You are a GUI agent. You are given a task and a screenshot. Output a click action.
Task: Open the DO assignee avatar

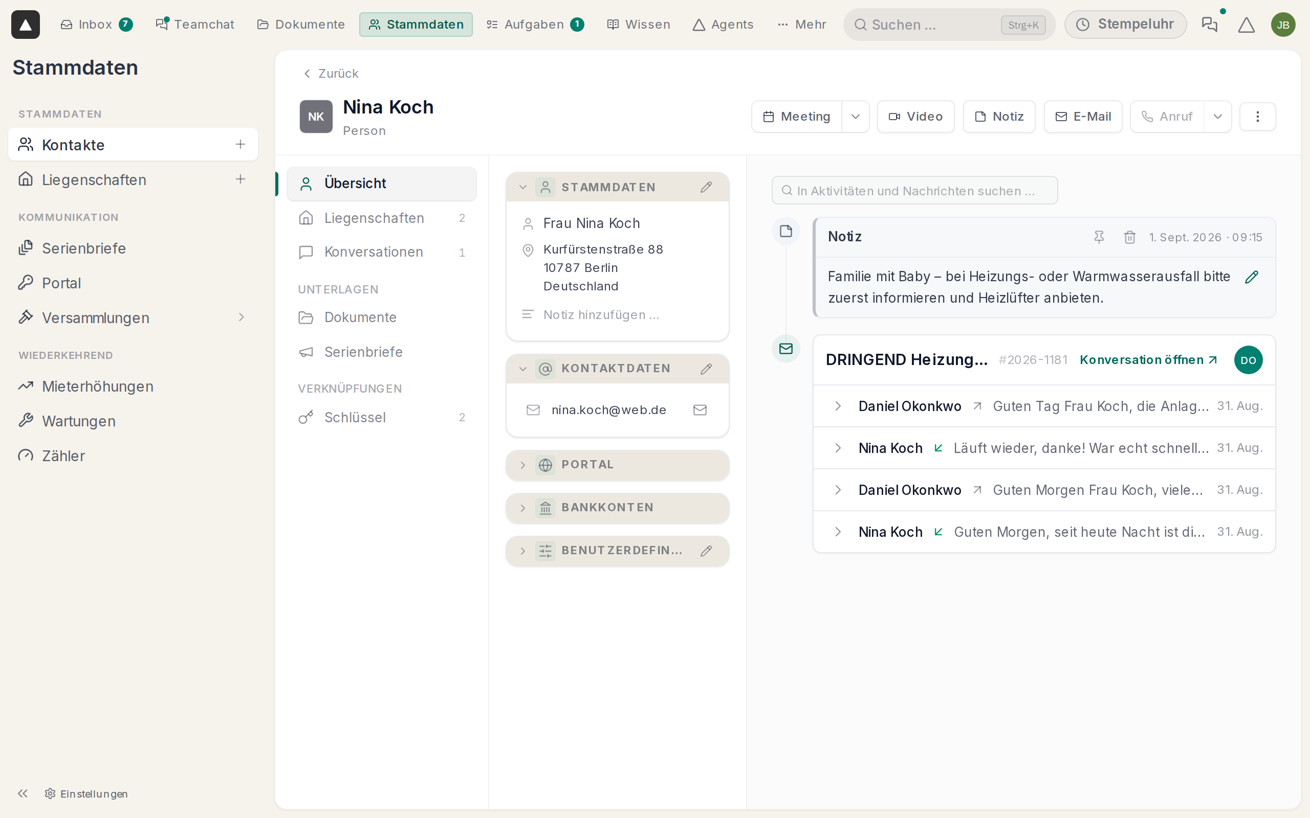[x=1248, y=360]
